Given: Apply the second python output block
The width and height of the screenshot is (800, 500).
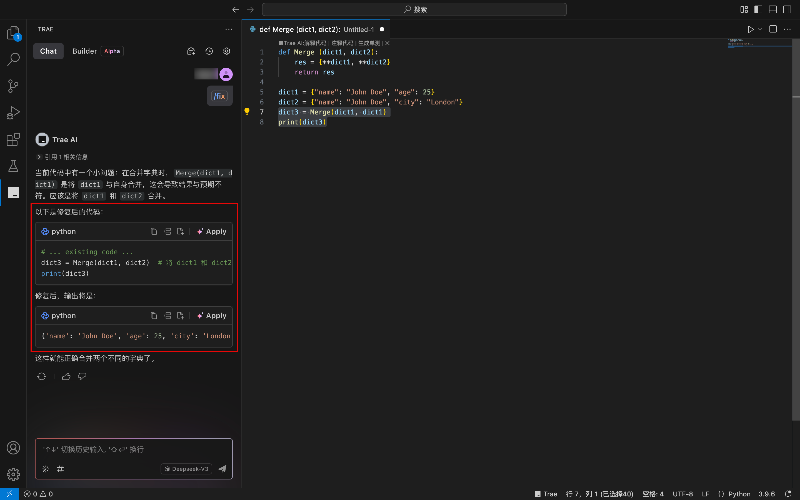Looking at the screenshot, I should 212,316.
